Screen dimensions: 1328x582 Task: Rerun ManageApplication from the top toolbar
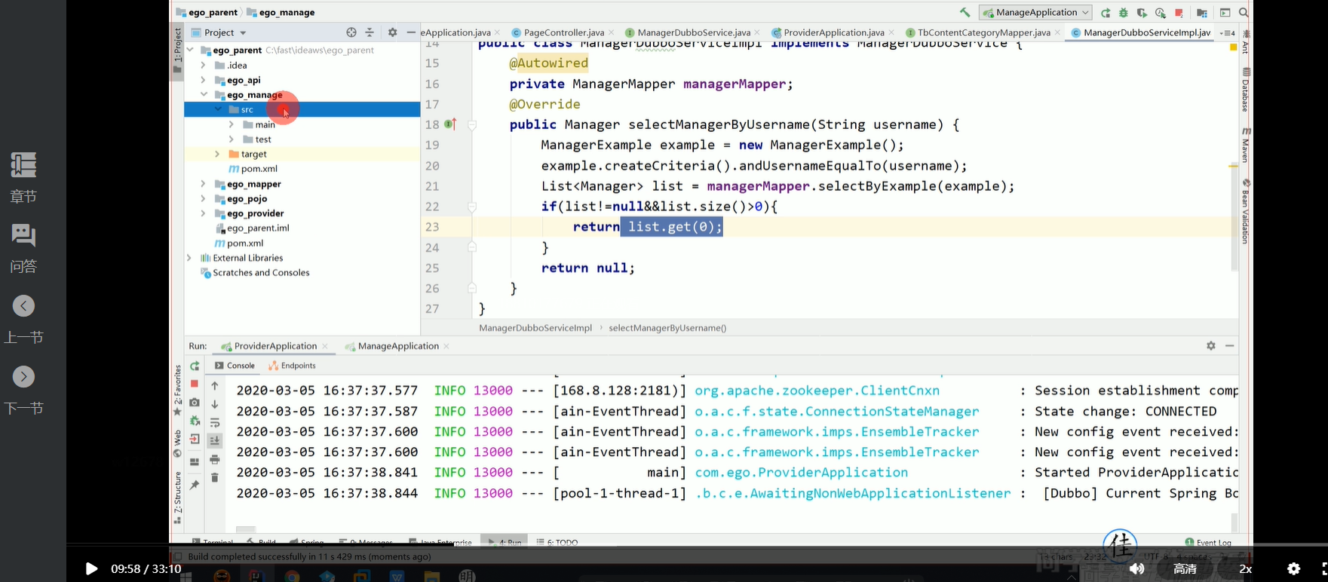click(1106, 13)
